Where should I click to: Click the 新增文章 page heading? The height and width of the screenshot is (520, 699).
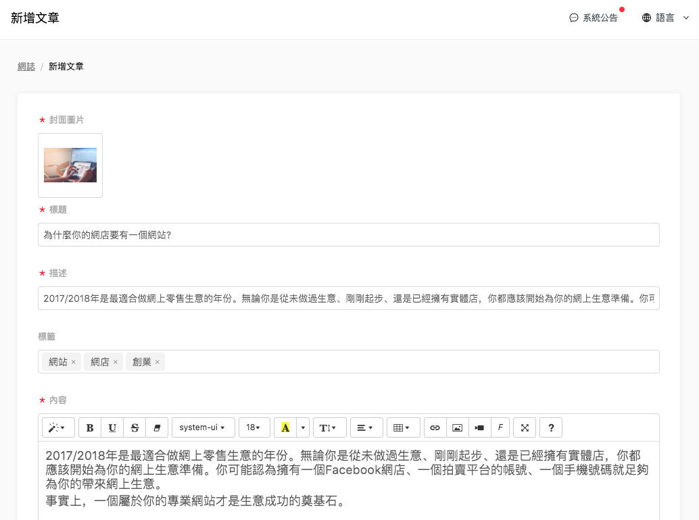(x=34, y=18)
